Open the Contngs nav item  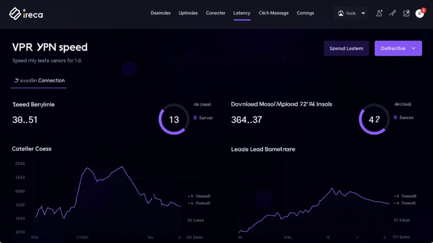pyautogui.click(x=305, y=13)
